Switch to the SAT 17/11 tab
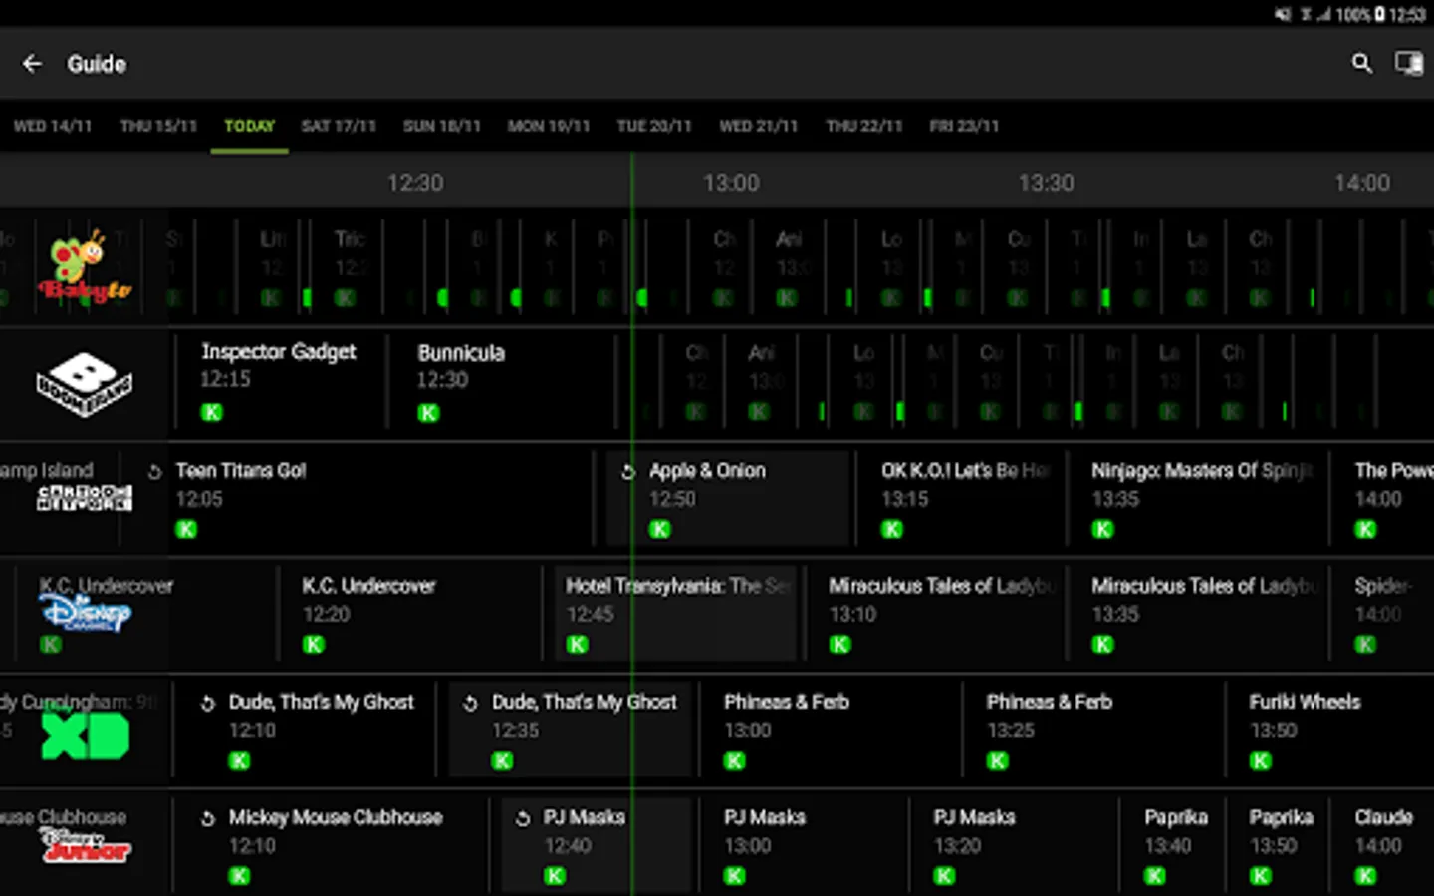Screen dimensions: 1434x896 click(339, 126)
